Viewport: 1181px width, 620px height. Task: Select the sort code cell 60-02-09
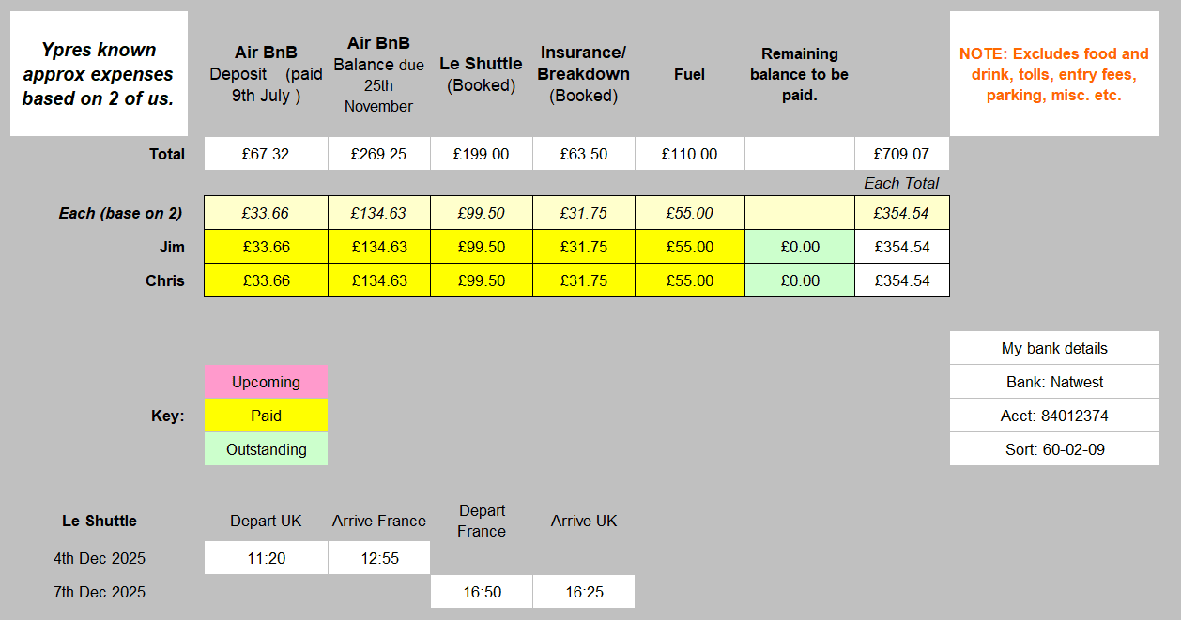1054,449
